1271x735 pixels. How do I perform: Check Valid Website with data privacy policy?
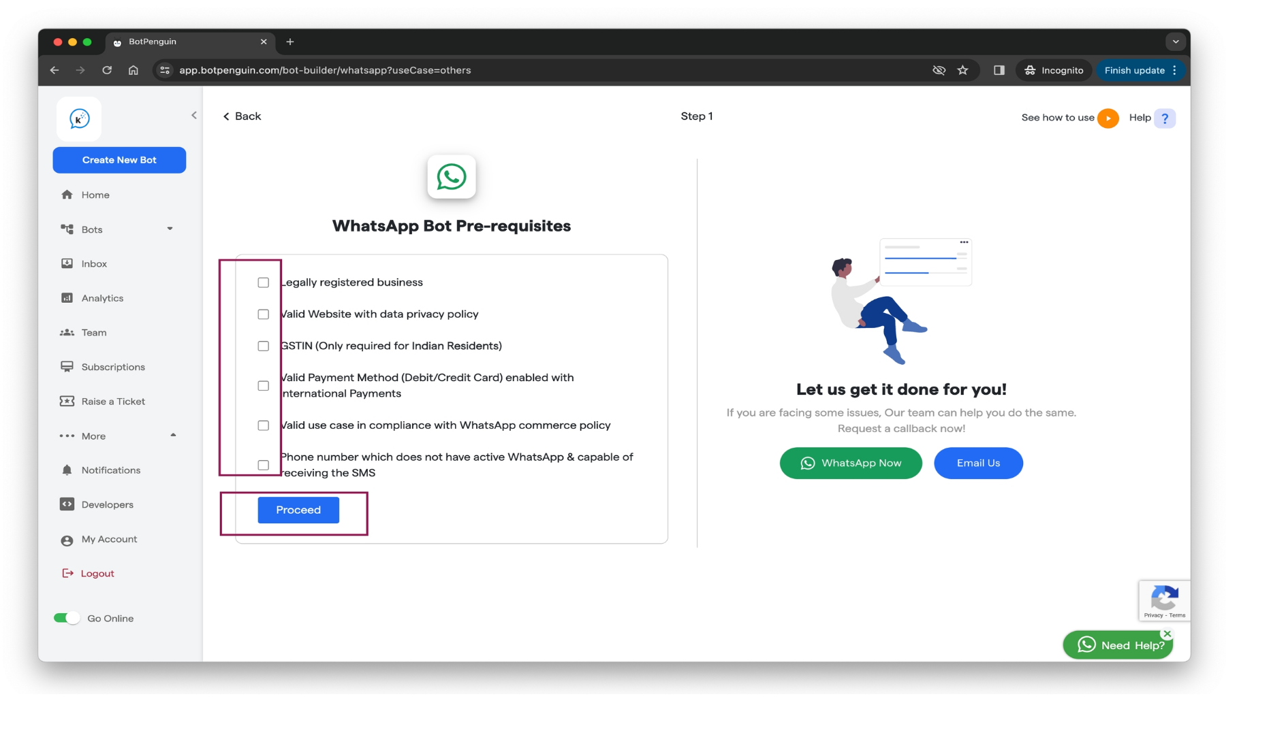point(264,314)
